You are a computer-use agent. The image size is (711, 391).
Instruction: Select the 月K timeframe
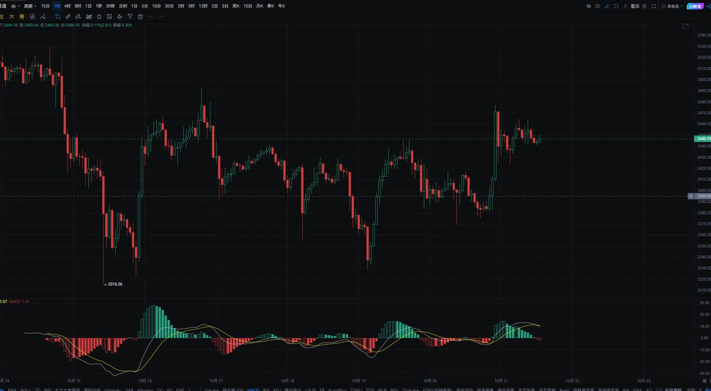[260, 6]
